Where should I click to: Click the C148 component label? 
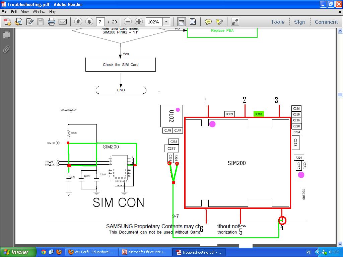[167, 131]
